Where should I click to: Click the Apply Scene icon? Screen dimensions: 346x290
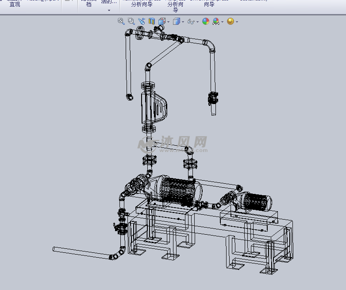(216, 21)
